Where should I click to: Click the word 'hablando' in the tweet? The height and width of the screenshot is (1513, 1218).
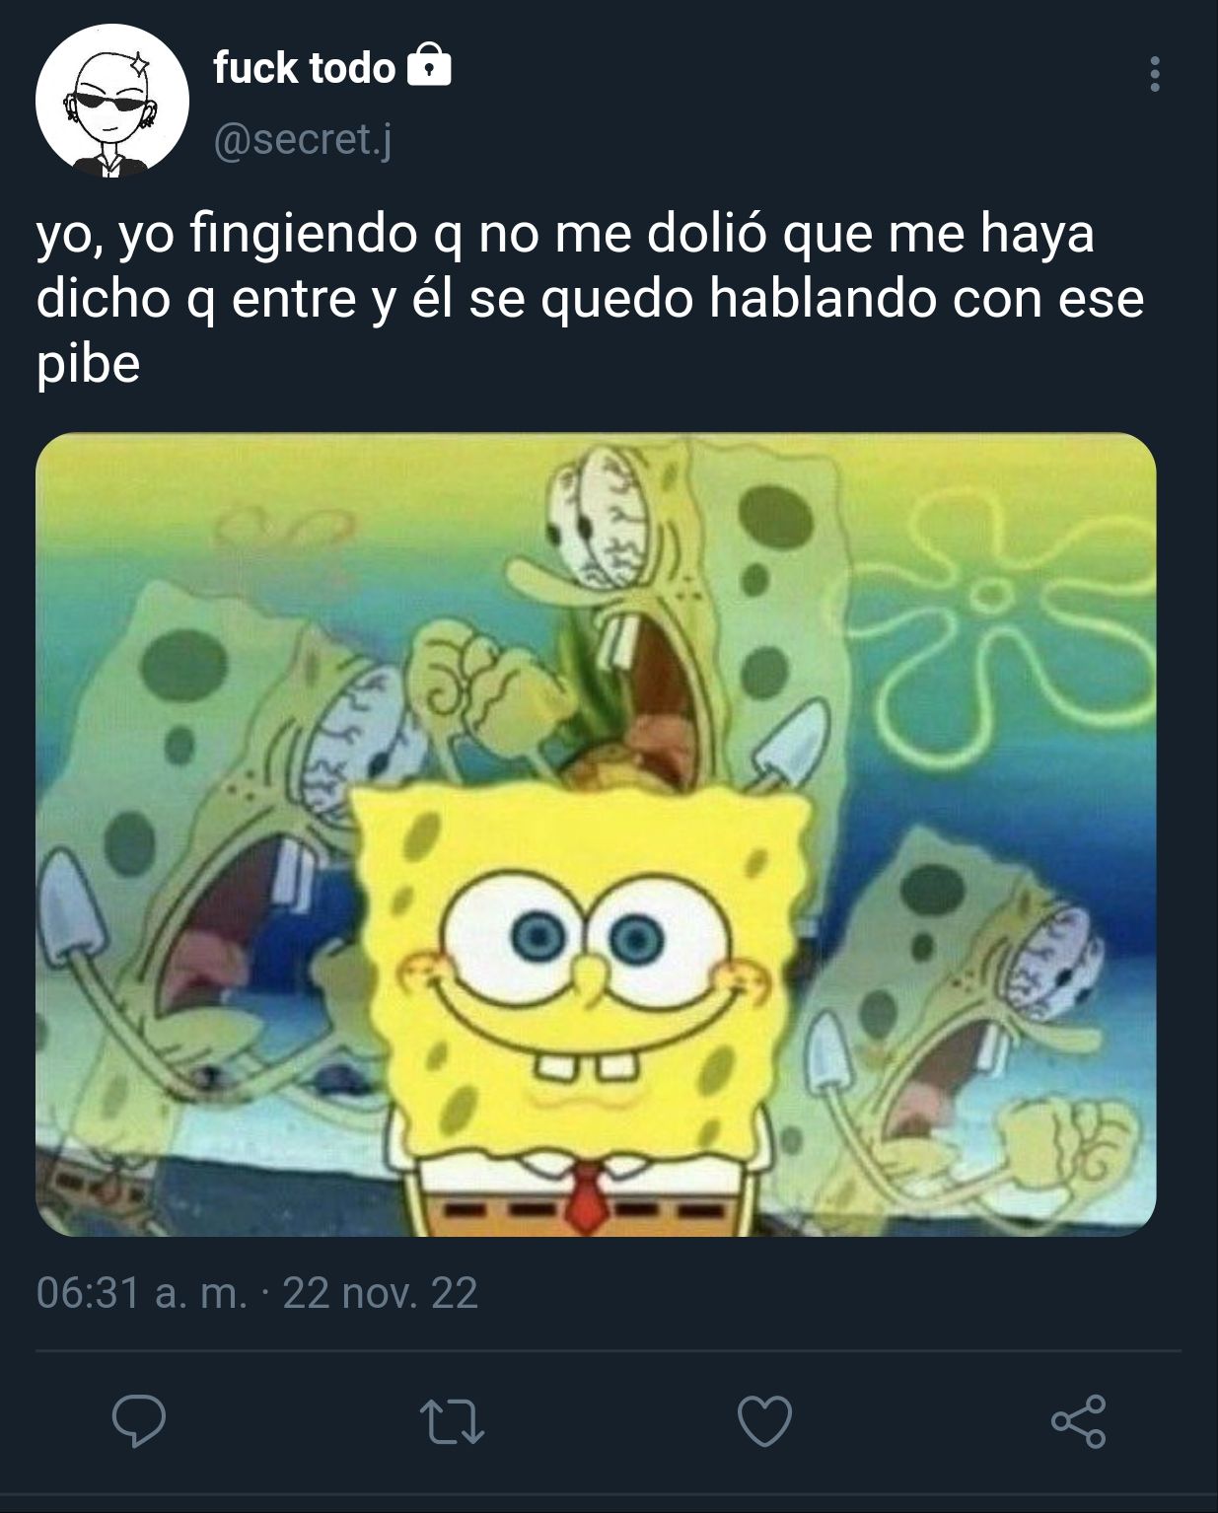pyautogui.click(x=823, y=298)
